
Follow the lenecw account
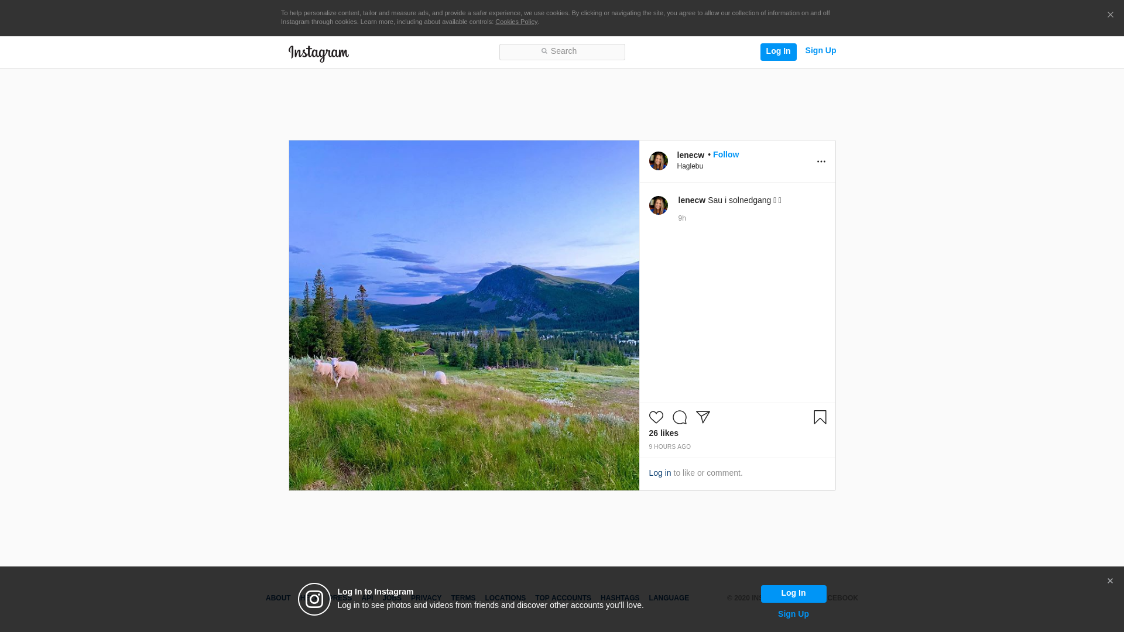(x=725, y=154)
